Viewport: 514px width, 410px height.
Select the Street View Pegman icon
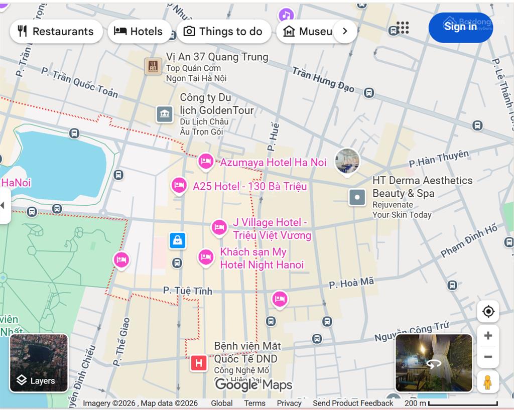[x=488, y=382]
